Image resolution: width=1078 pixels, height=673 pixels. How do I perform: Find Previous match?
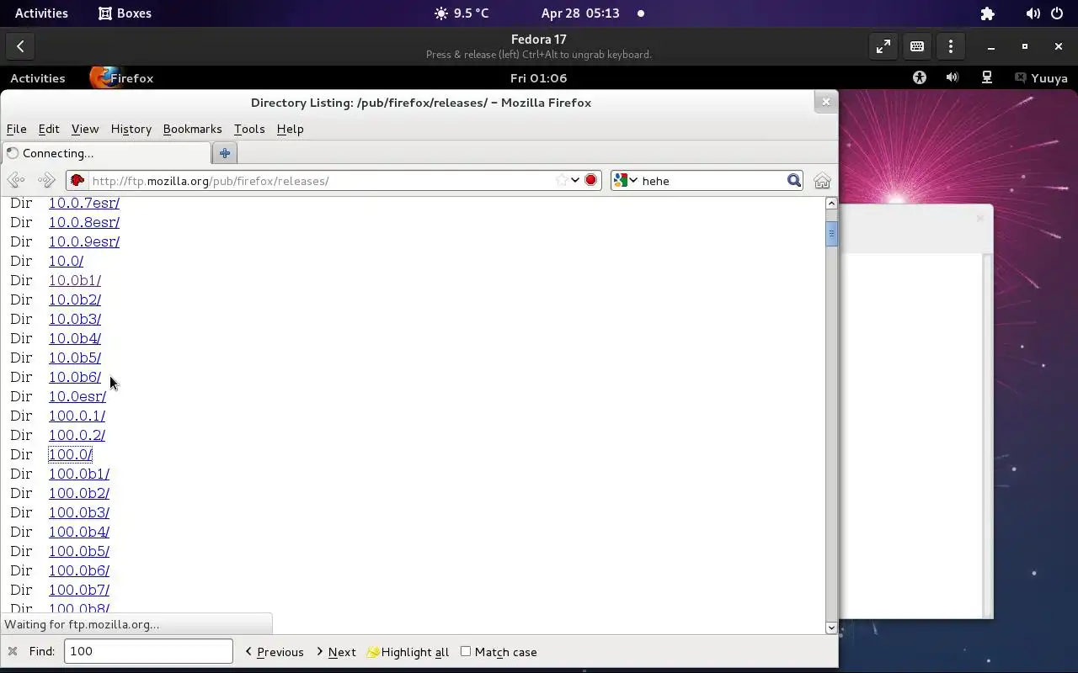pyautogui.click(x=275, y=652)
